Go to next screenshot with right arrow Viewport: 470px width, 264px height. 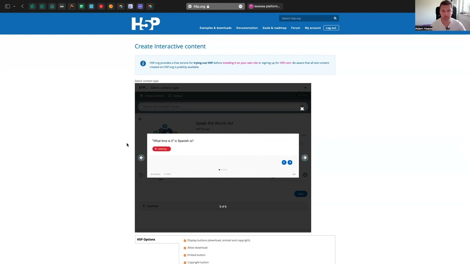tap(305, 158)
